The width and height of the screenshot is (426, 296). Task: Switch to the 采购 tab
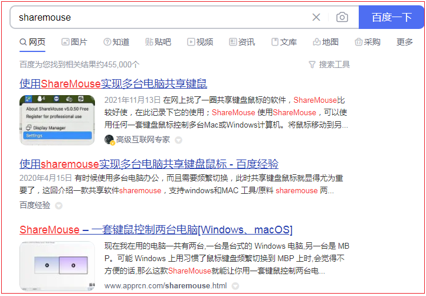pos(368,42)
